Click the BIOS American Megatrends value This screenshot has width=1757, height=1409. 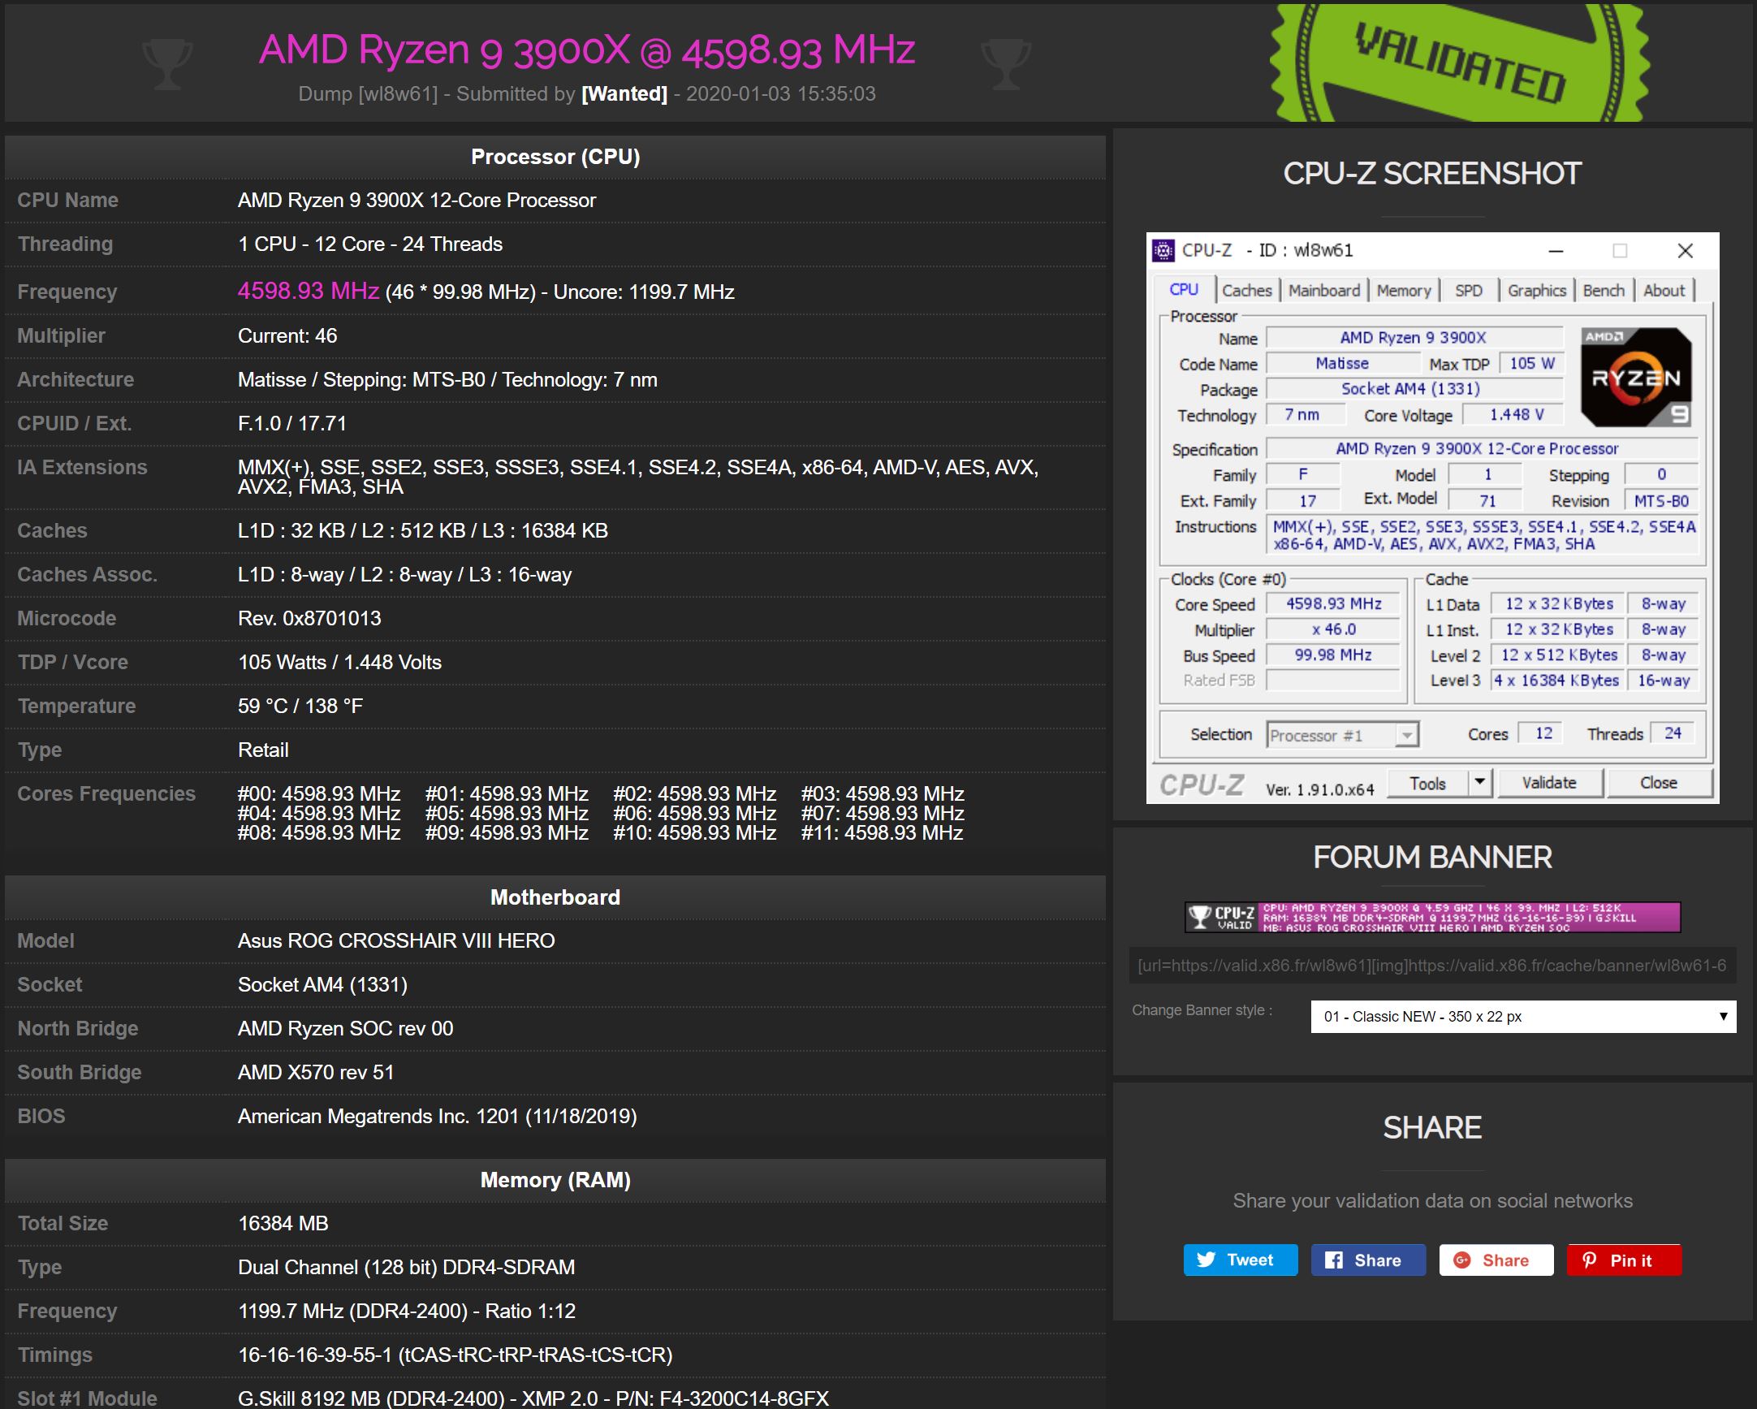(437, 1116)
